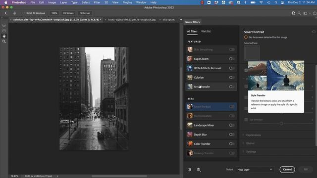Open Spotlight search in menu bar
The height and width of the screenshot is (178, 317).
276,2
